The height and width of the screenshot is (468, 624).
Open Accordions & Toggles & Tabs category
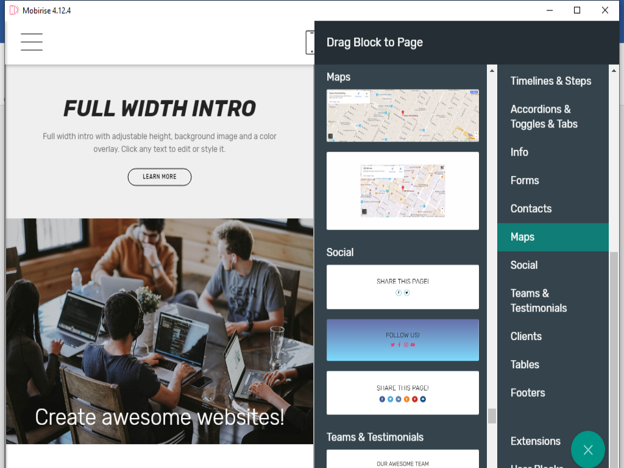pyautogui.click(x=544, y=116)
